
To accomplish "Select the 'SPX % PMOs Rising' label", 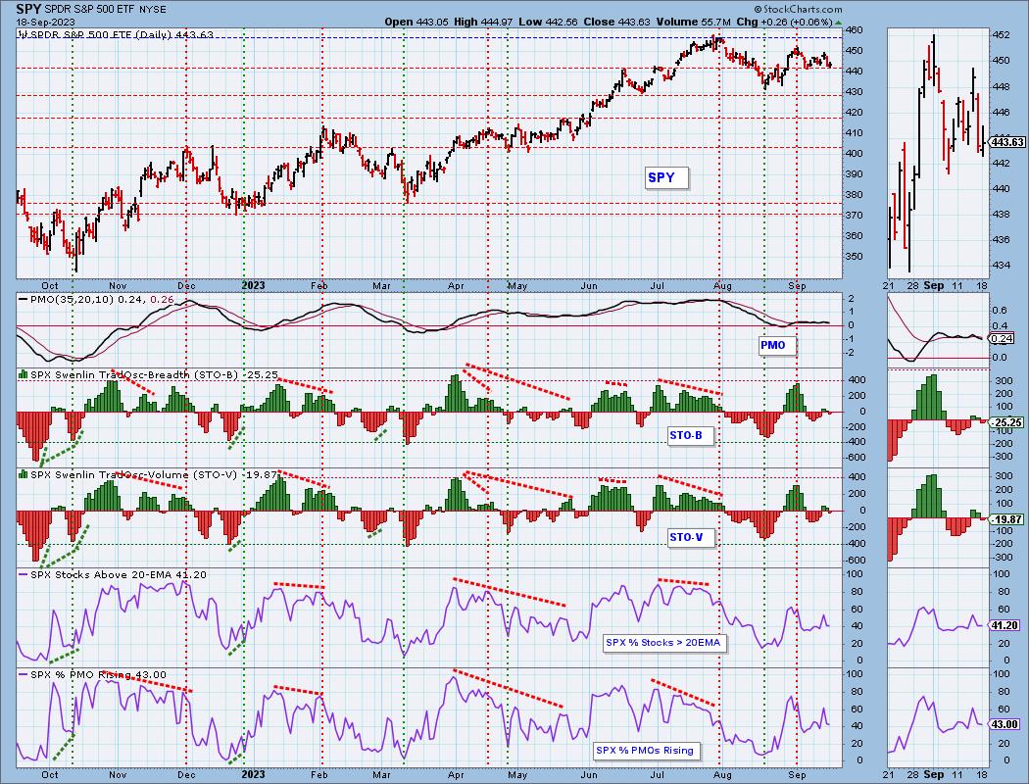I will click(x=647, y=751).
